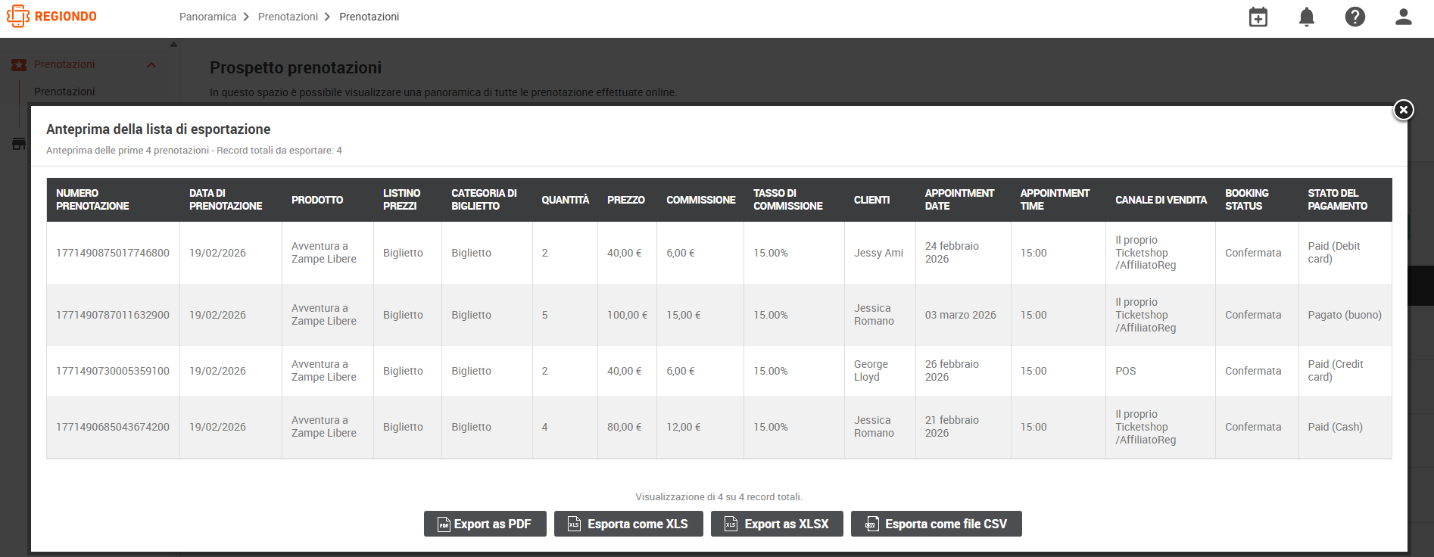Viewport: 1434px width, 557px height.
Task: Click Export as PDF button
Action: click(x=485, y=524)
